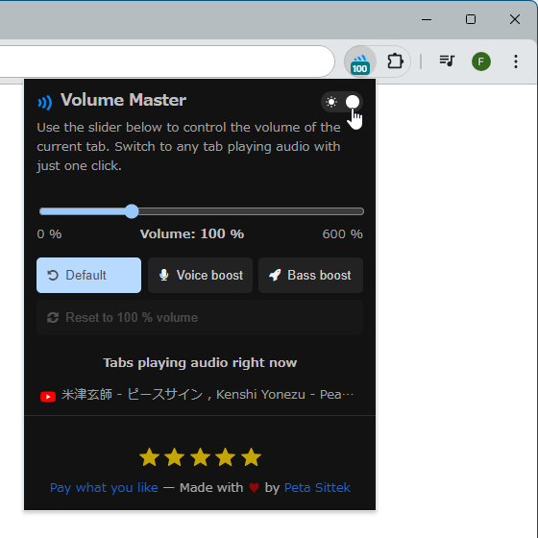This screenshot has width=538, height=538.
Task: Maximize the browser window
Action: click(x=471, y=19)
